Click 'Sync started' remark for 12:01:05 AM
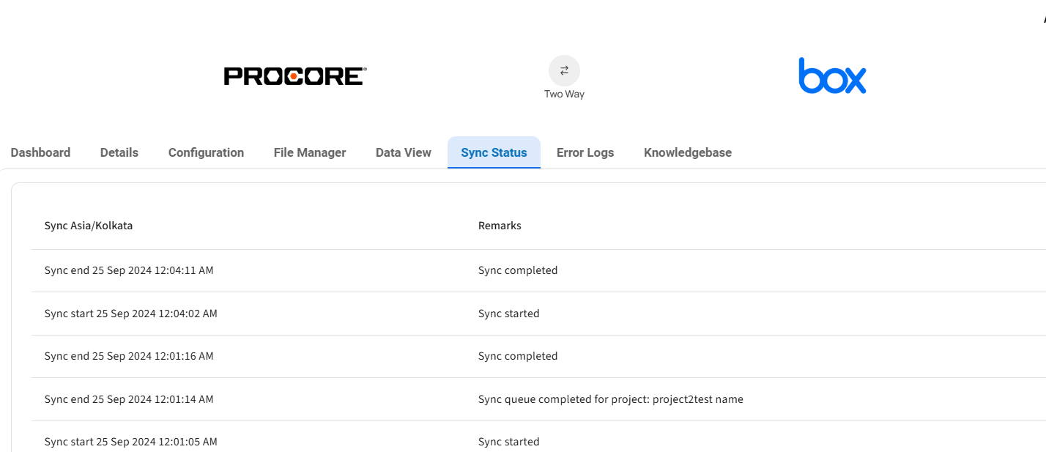The width and height of the screenshot is (1046, 452). coord(508,442)
